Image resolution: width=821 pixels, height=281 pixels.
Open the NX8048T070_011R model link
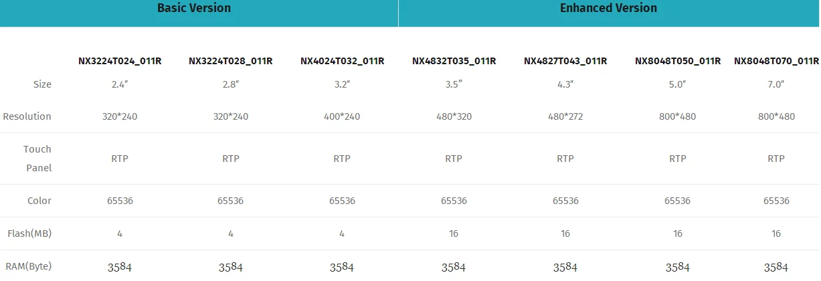coord(776,62)
